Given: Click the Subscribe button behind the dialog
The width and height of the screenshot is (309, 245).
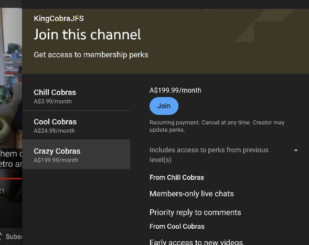Looking at the screenshot, I should point(11,236).
